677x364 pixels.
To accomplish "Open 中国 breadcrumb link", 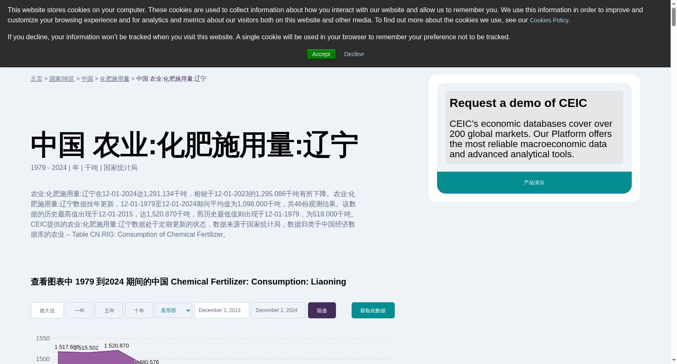I will 87,79.
